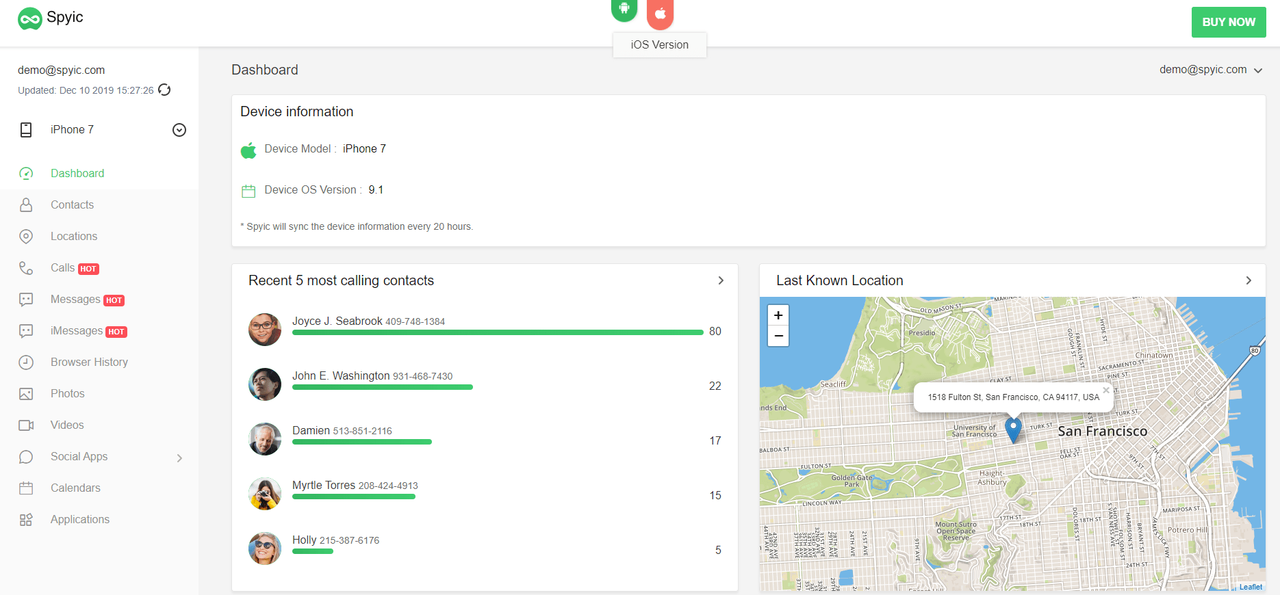Viewport: 1280px width, 595px height.
Task: Zoom in on the map
Action: click(778, 315)
